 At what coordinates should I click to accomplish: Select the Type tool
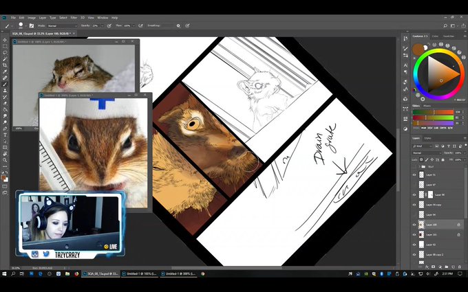coord(5,135)
